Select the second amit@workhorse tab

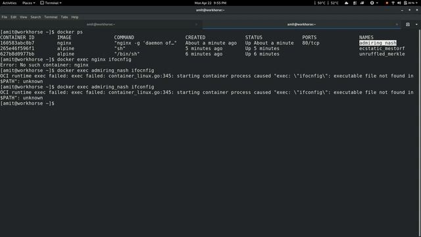click(x=301, y=24)
